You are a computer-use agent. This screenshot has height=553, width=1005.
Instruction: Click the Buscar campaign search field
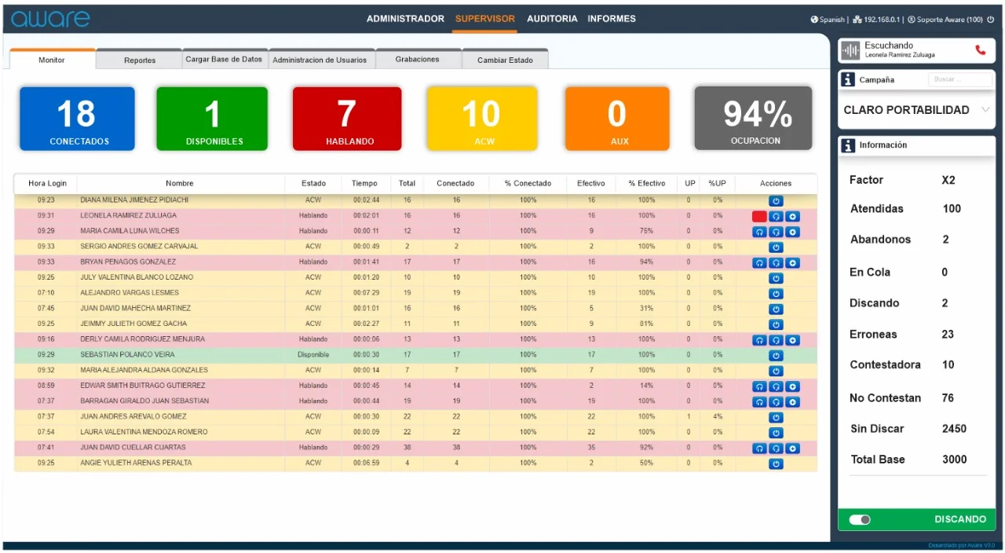(959, 79)
